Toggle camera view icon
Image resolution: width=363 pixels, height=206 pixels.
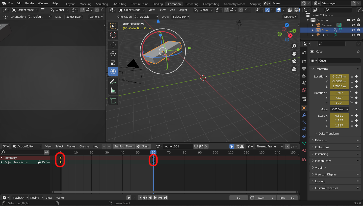click(294, 61)
